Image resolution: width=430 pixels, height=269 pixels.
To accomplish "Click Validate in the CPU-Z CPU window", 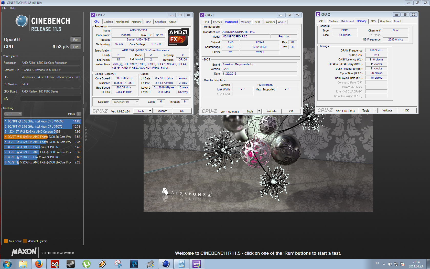I will (162, 111).
